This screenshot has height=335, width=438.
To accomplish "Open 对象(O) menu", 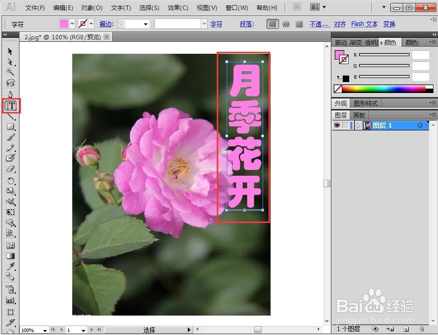I will 92,8.
